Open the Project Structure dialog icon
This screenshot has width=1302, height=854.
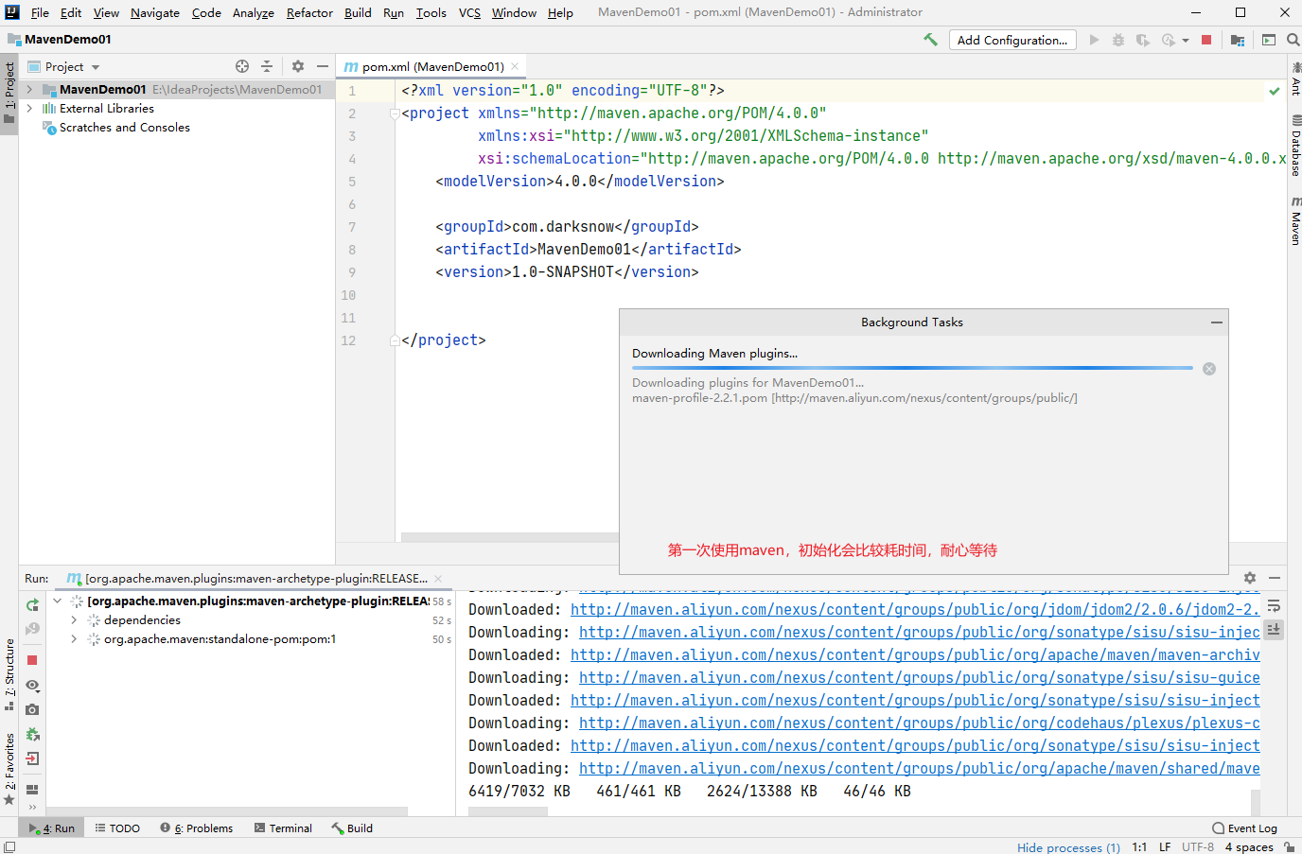pyautogui.click(x=1238, y=40)
